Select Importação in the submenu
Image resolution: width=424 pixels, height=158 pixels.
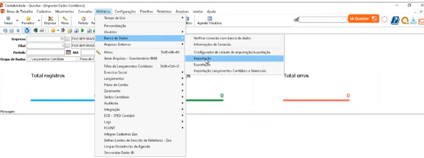(x=234, y=58)
